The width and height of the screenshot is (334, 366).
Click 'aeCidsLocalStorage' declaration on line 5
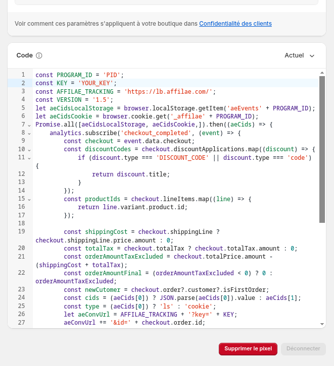tap(81, 108)
